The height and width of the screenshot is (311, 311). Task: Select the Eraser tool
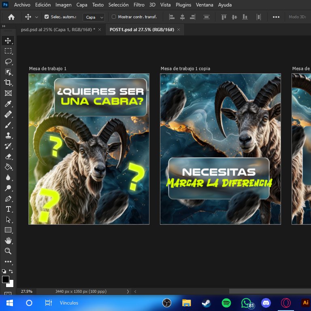8,157
